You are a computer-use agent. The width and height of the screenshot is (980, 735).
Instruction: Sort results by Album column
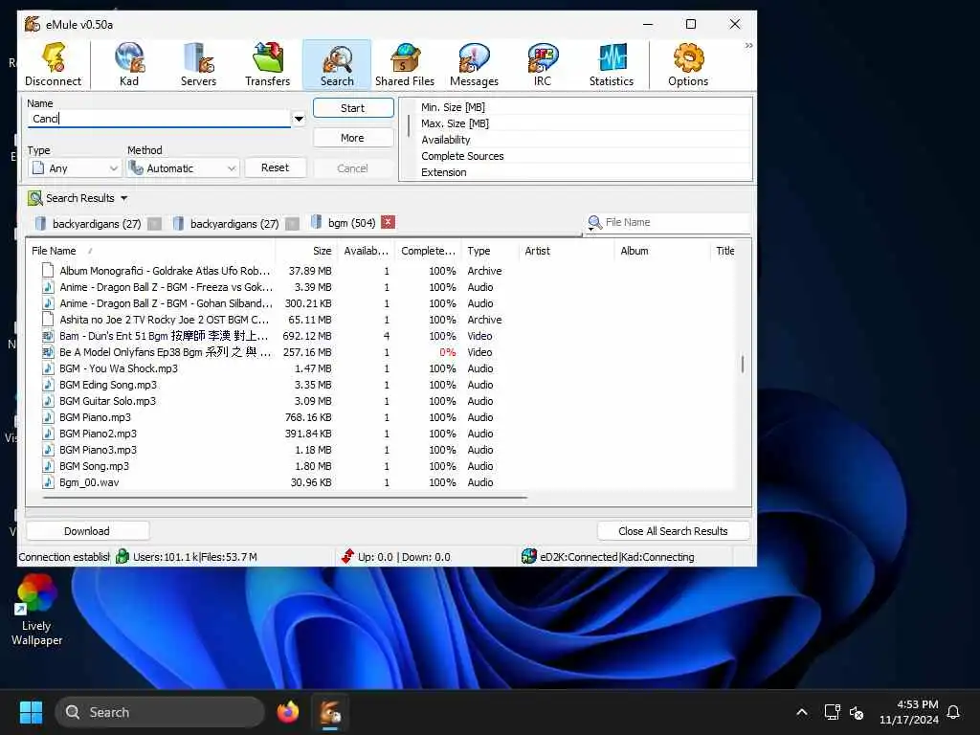pos(662,251)
